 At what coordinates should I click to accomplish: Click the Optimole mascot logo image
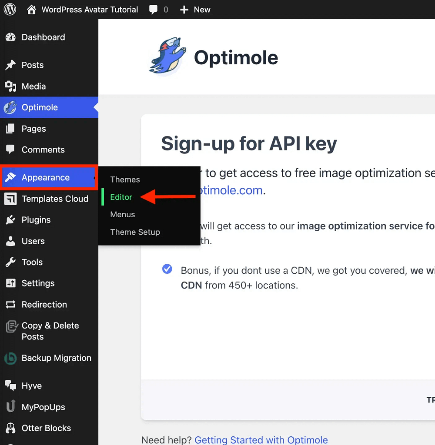[x=167, y=57]
